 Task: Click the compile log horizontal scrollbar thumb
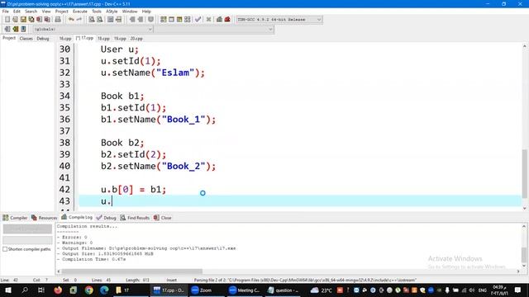pyautogui.click(x=132, y=271)
